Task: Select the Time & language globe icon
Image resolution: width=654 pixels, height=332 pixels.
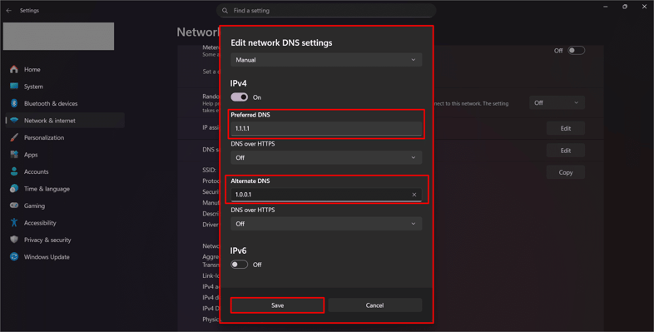Action: pyautogui.click(x=14, y=189)
